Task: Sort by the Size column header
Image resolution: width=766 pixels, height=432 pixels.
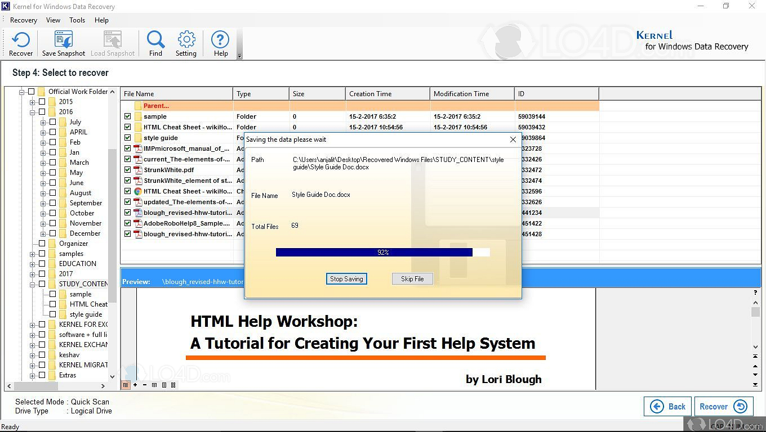Action: click(x=318, y=94)
